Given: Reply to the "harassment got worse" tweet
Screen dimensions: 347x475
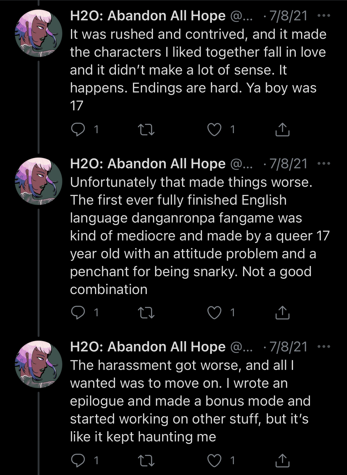Looking at the screenshot, I should (x=78, y=461).
